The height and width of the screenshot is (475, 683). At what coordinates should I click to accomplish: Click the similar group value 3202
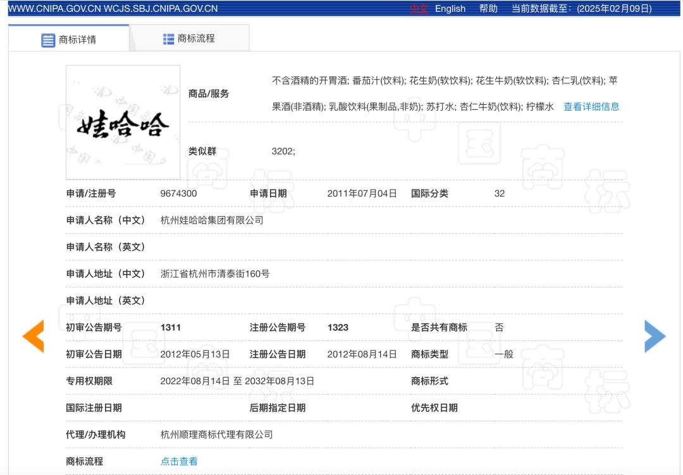(x=283, y=152)
